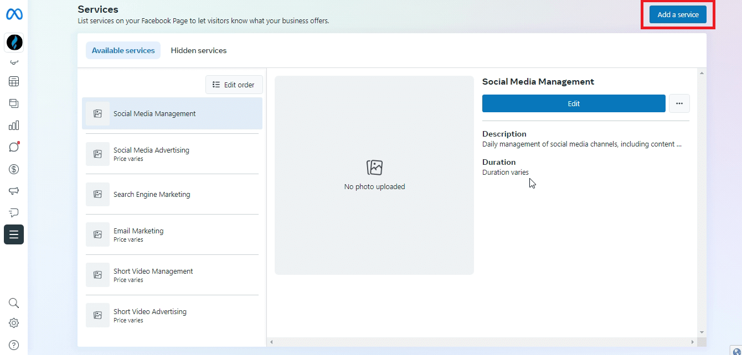Select the Email Marketing service entry
The height and width of the screenshot is (355, 742).
(x=172, y=234)
